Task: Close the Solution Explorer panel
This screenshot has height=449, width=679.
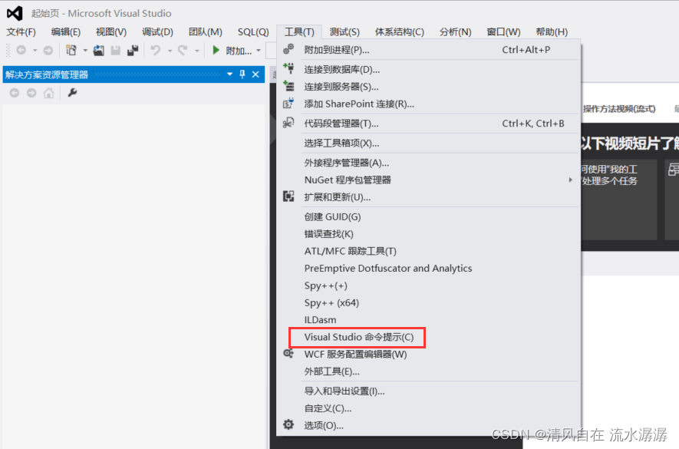Action: [x=255, y=74]
